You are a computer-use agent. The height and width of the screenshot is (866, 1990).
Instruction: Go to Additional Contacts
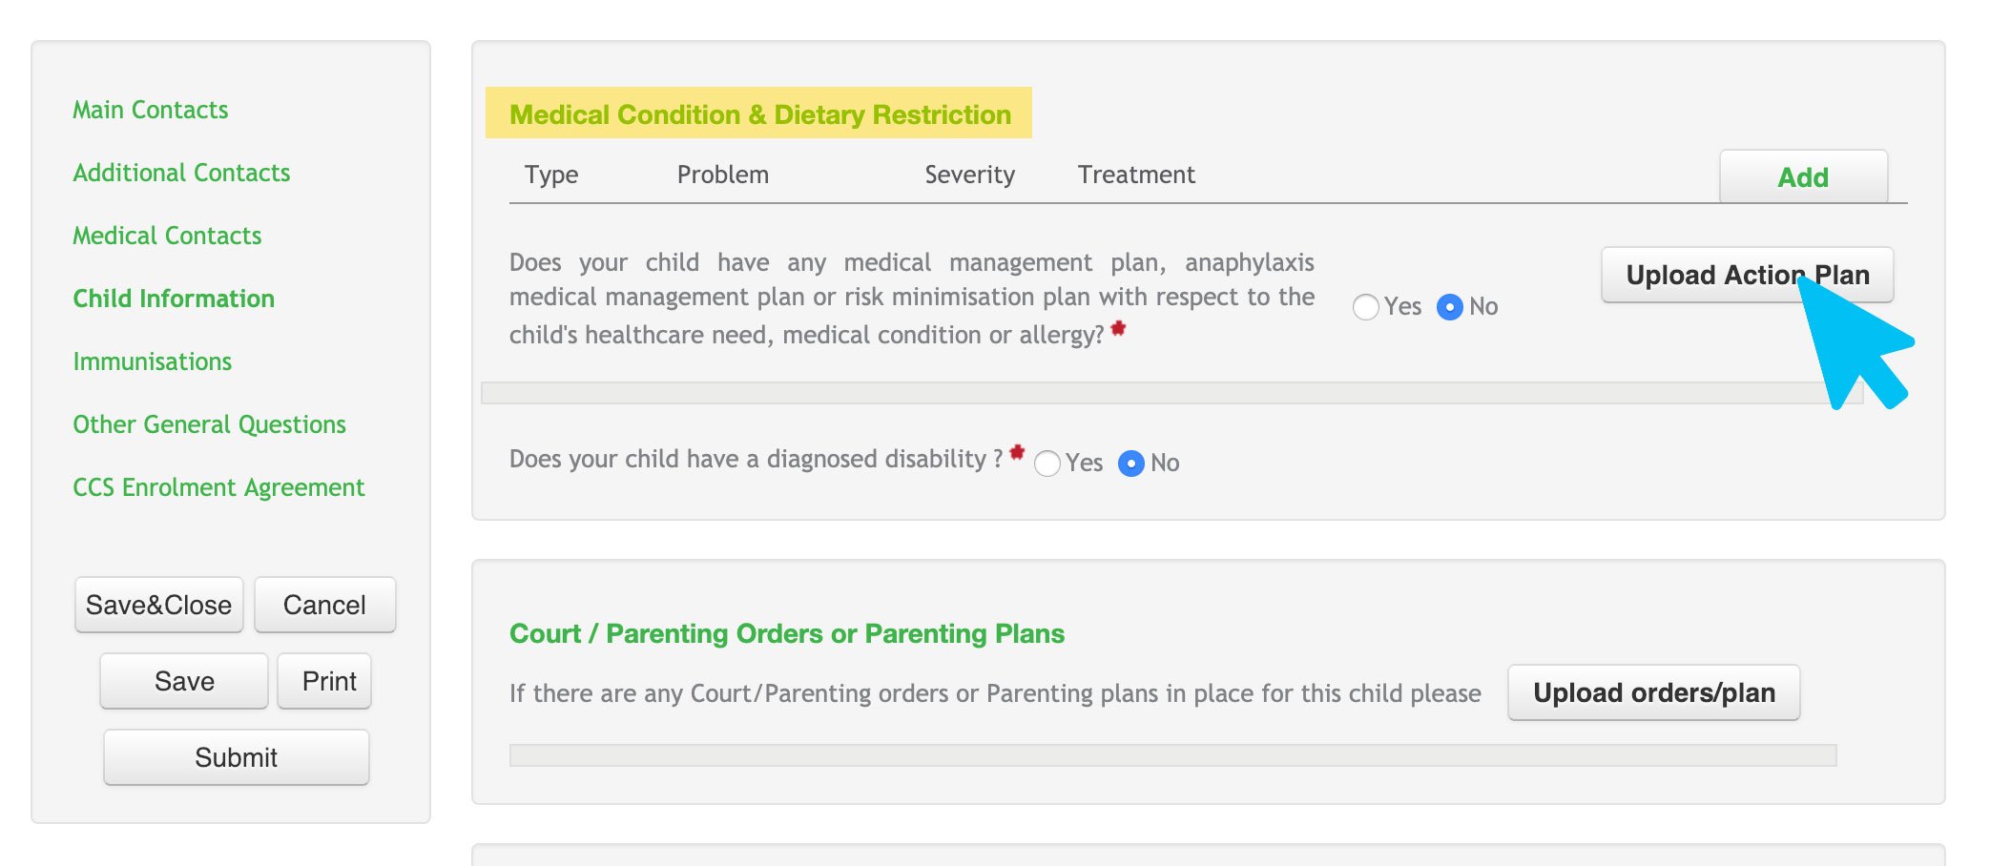(x=181, y=173)
